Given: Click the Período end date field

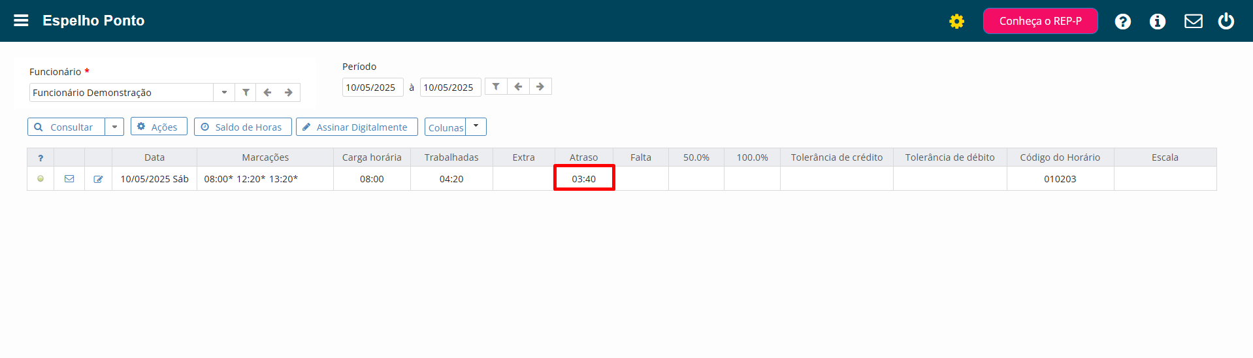Looking at the screenshot, I should [x=450, y=88].
